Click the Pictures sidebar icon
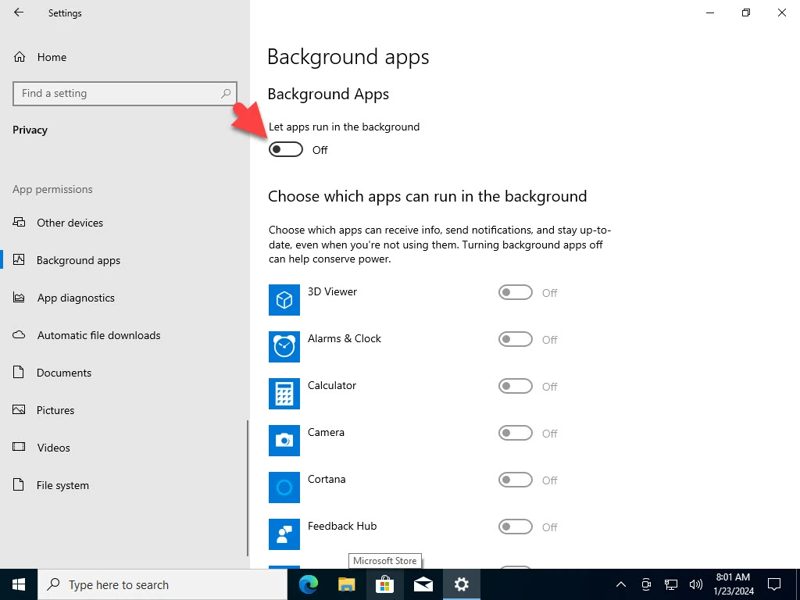 19,409
